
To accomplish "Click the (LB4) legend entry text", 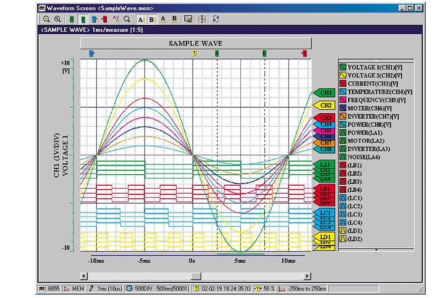I will pyautogui.click(x=355, y=190).
